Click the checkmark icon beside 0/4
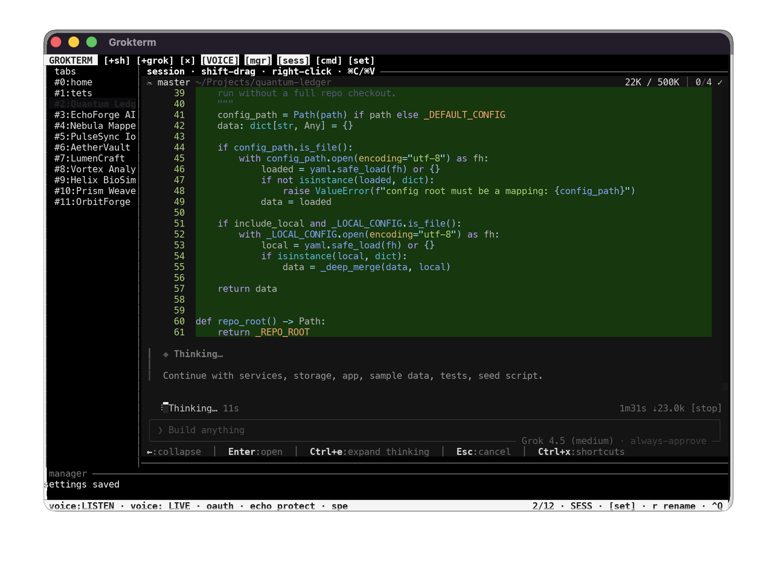The height and width of the screenshot is (569, 777). (x=720, y=82)
